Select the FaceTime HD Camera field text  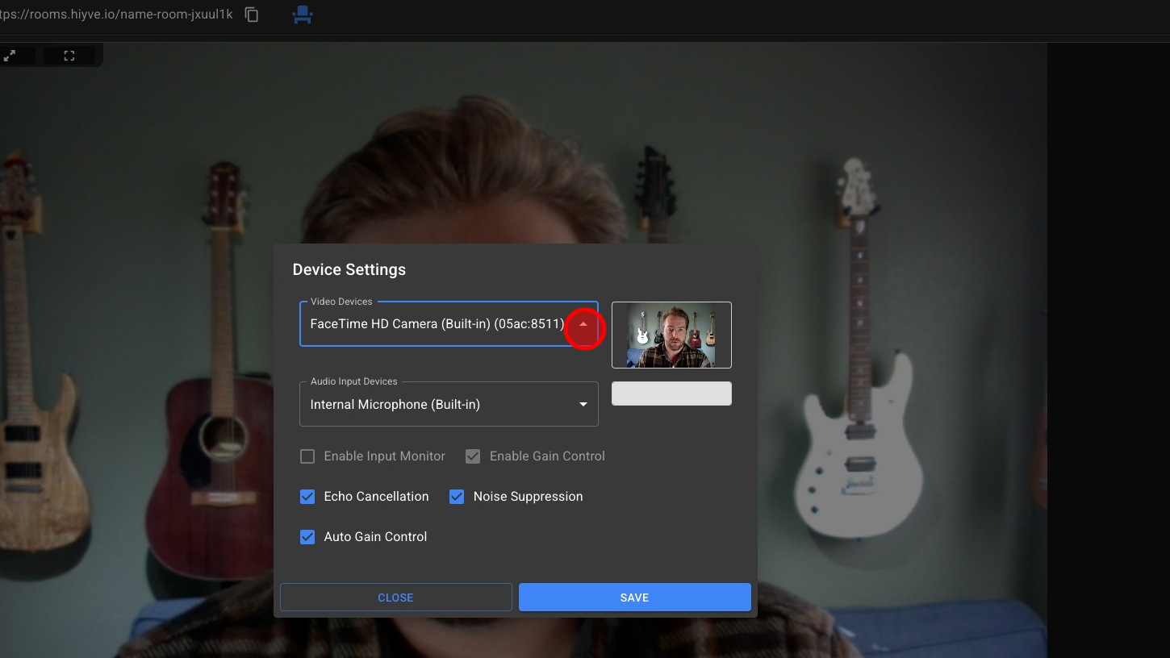coord(437,324)
